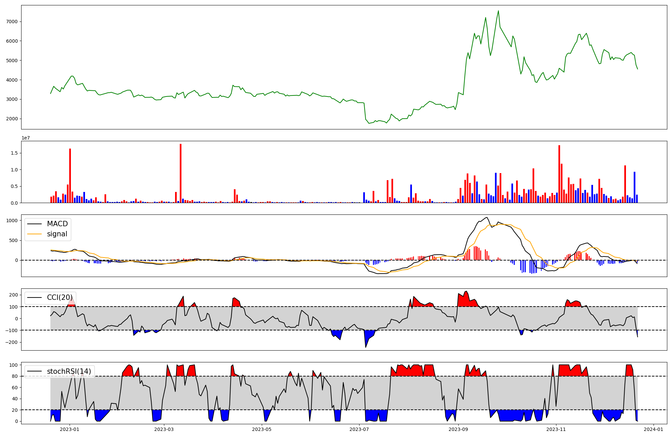Click the 2023-01 x-axis date label

click(70, 429)
